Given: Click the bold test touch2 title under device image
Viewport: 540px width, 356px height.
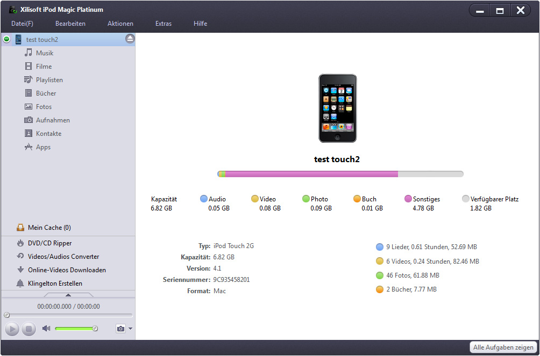Looking at the screenshot, I should point(337,159).
